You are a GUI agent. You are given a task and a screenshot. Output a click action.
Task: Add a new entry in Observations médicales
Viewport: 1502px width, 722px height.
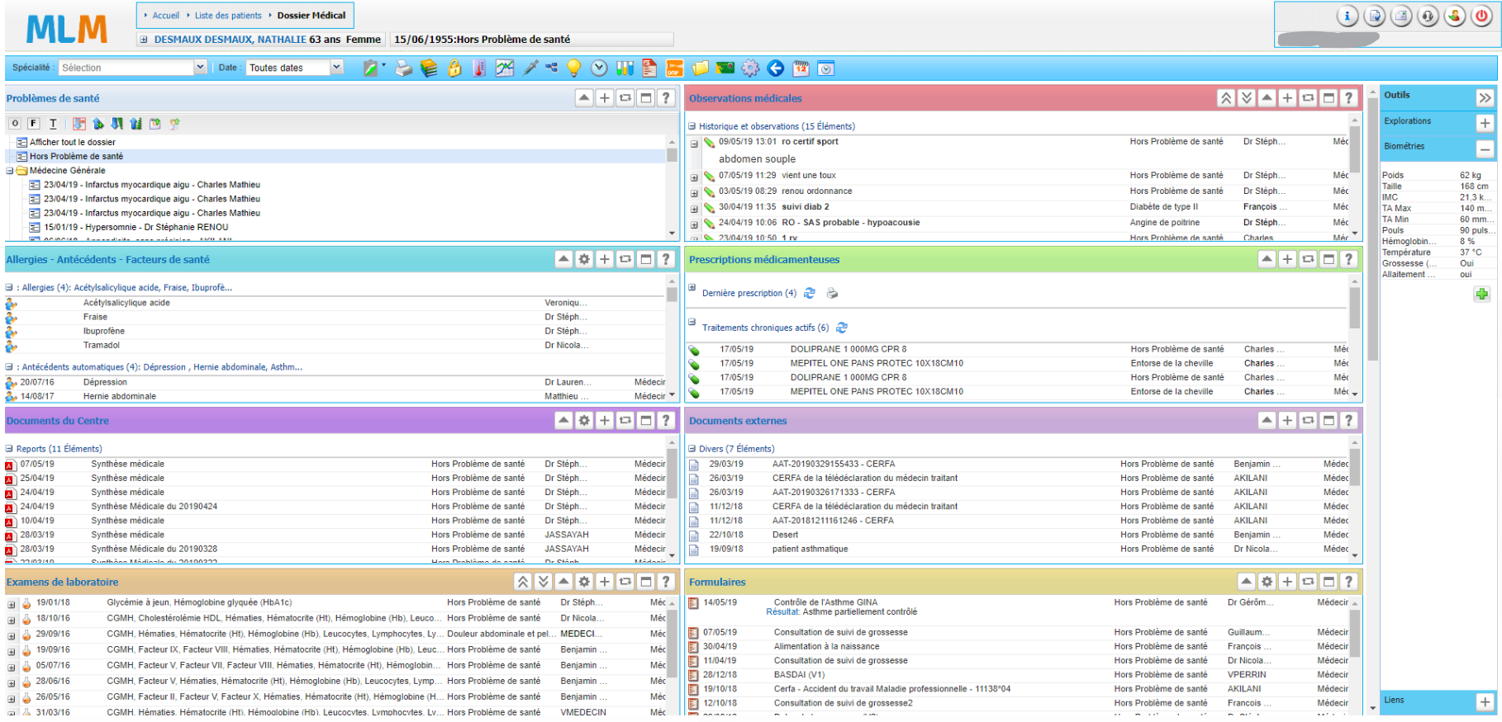click(x=1287, y=98)
